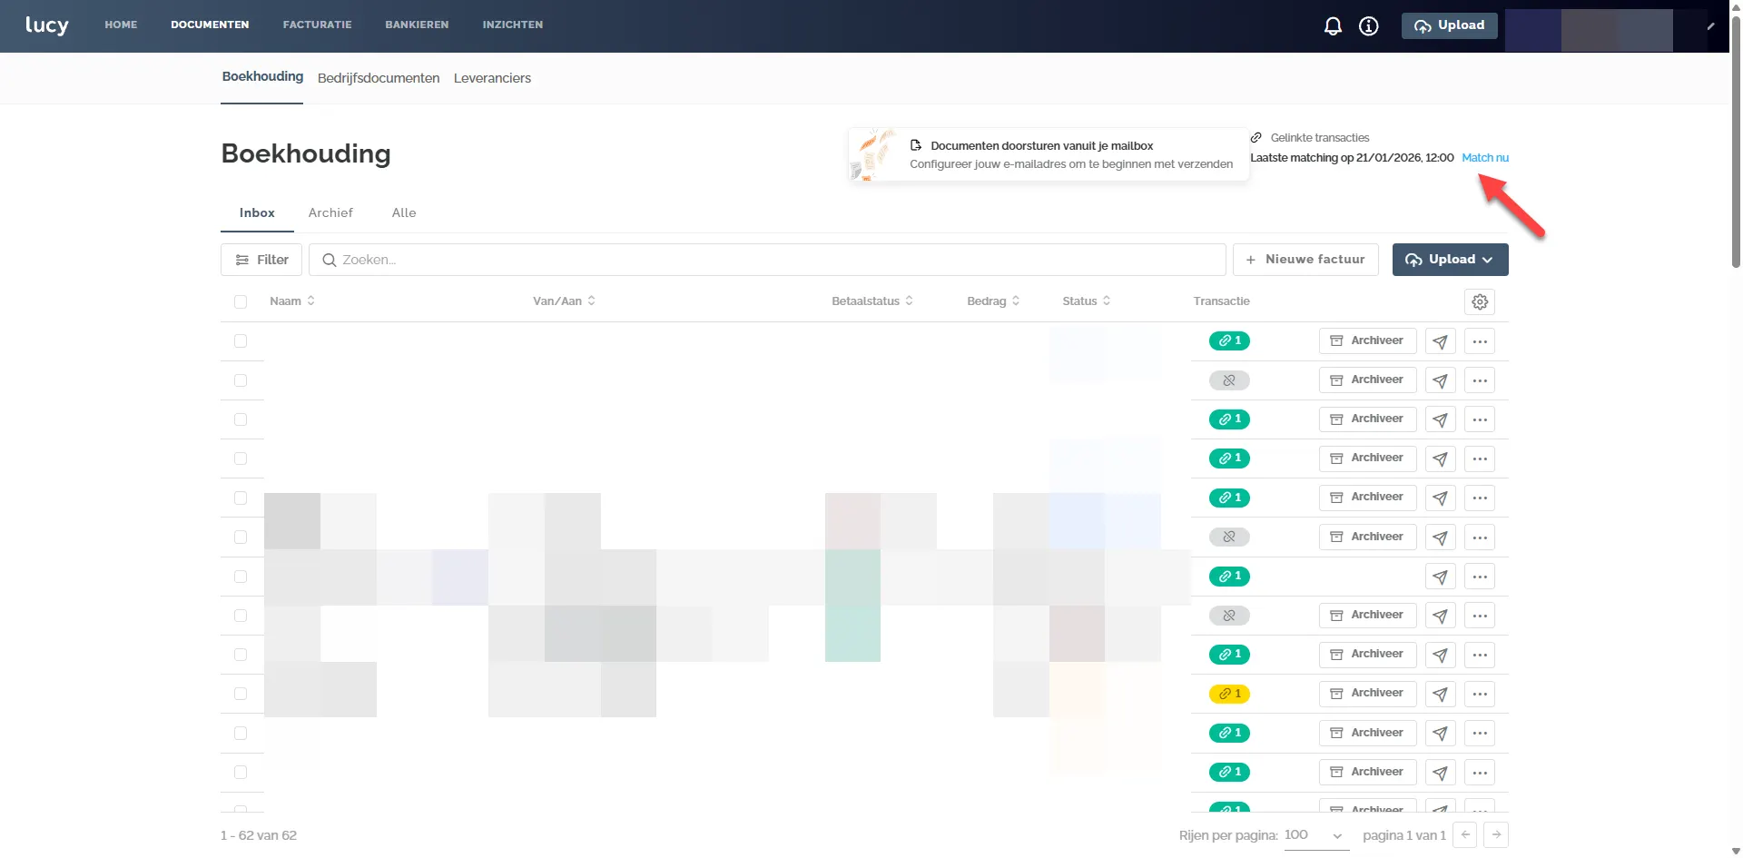
Task: Open the 'Documenten doorsturen vanuit je mailbox' banner
Action: pos(1049,155)
